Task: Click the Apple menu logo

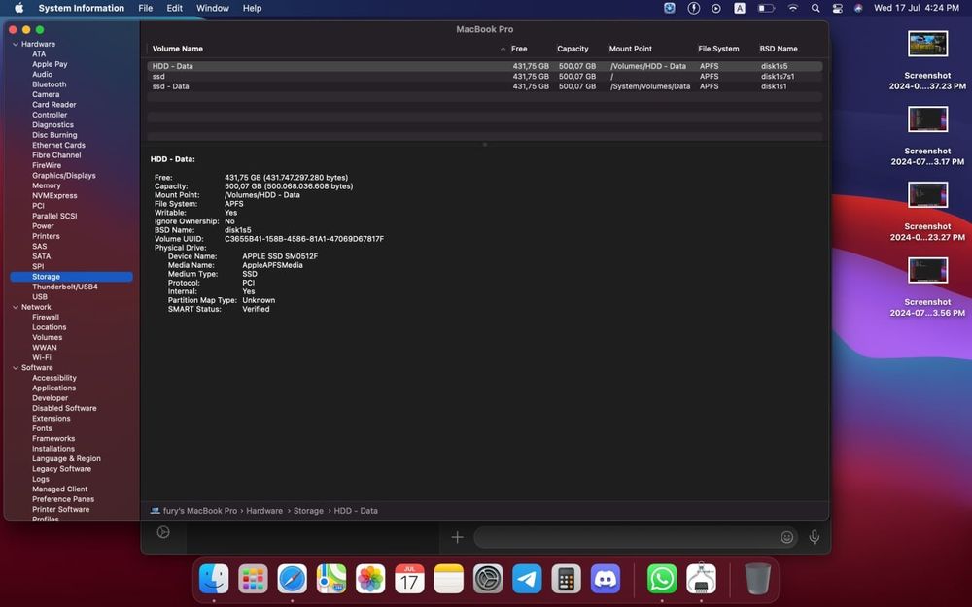Action: click(18, 8)
